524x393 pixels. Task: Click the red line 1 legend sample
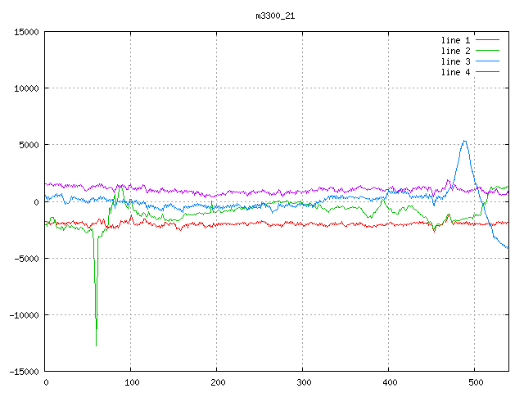pos(487,40)
